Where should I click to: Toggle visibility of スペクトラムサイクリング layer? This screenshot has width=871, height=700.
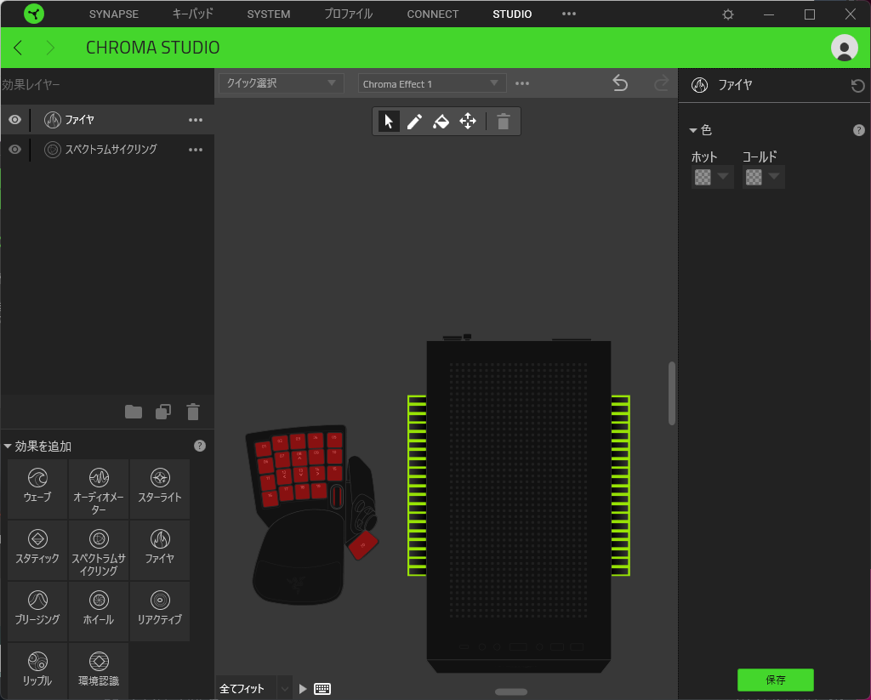(14, 150)
